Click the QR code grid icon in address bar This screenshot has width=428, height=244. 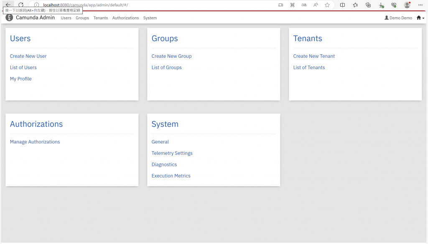tap(292, 5)
